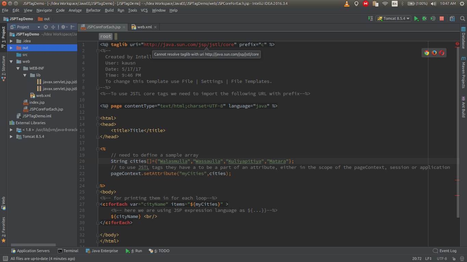Screen dimensions: 467x262
Task: Run with coverage icon in toolbar
Action: click(x=433, y=19)
